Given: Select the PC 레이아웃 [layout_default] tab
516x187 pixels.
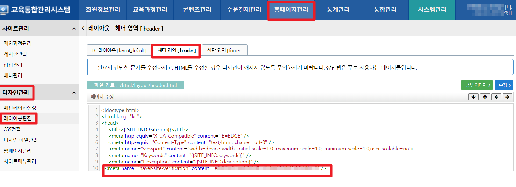Looking at the screenshot, I should pos(119,51).
